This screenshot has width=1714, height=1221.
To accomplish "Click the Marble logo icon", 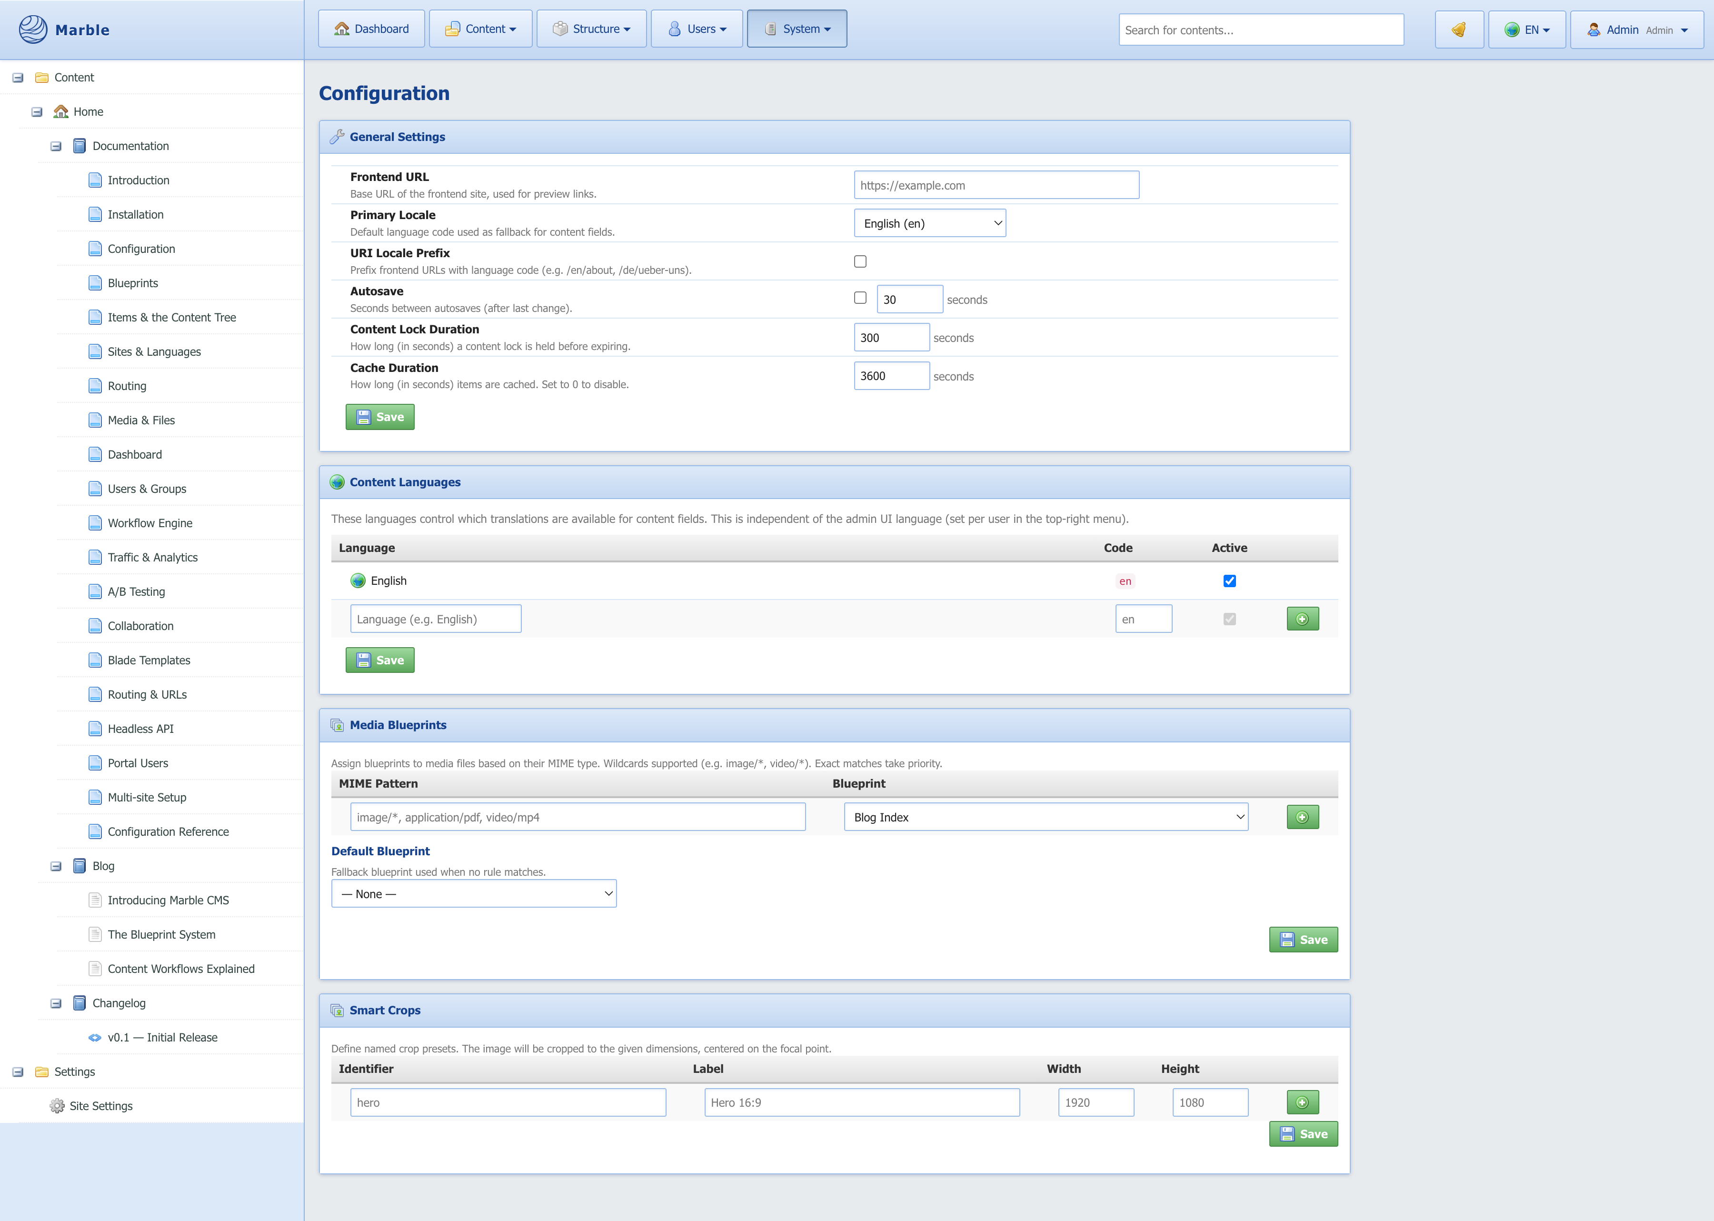I will coord(33,30).
